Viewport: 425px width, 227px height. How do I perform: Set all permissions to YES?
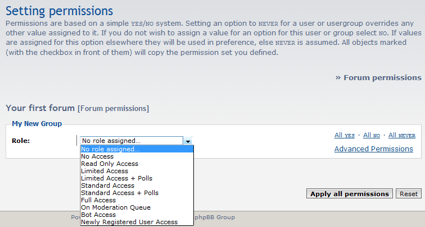[x=345, y=135]
